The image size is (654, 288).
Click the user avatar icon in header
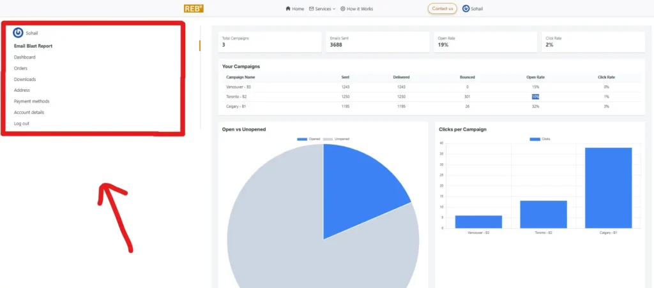pyautogui.click(x=466, y=9)
